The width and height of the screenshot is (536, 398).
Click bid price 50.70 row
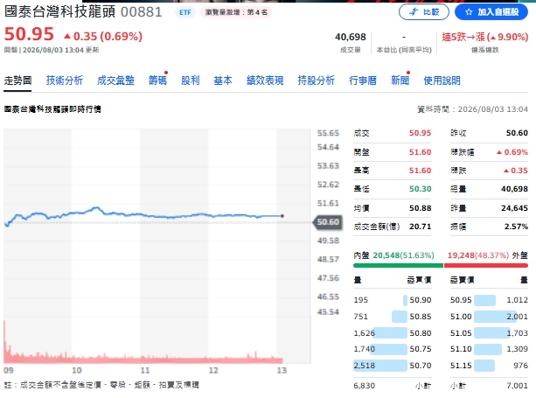(x=393, y=366)
